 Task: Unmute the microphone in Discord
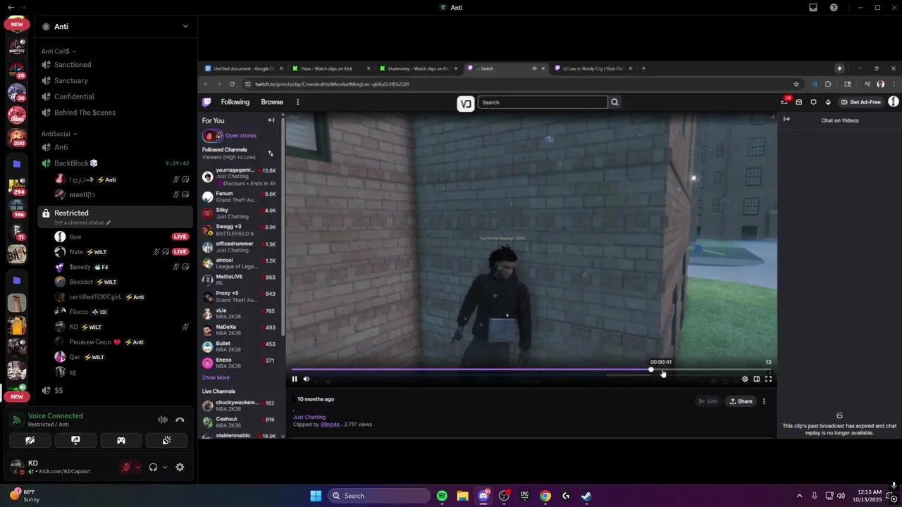[126, 467]
